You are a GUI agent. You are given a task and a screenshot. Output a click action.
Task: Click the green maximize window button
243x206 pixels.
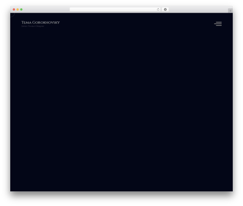pos(21,9)
